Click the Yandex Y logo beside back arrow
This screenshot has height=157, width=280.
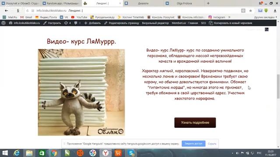[18, 10]
